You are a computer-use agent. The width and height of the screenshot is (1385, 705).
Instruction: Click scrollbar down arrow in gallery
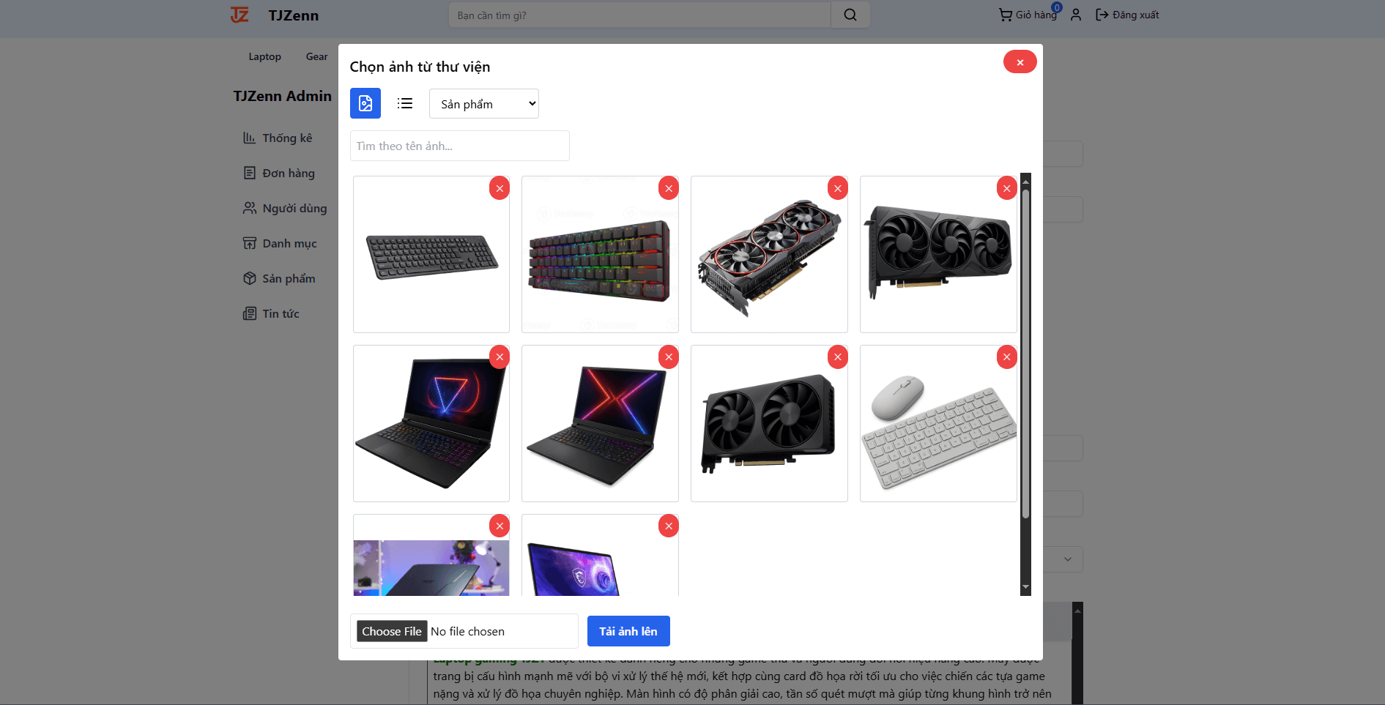1025,587
